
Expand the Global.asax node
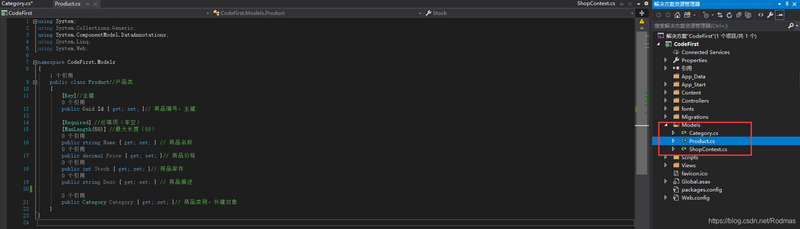tap(666, 181)
